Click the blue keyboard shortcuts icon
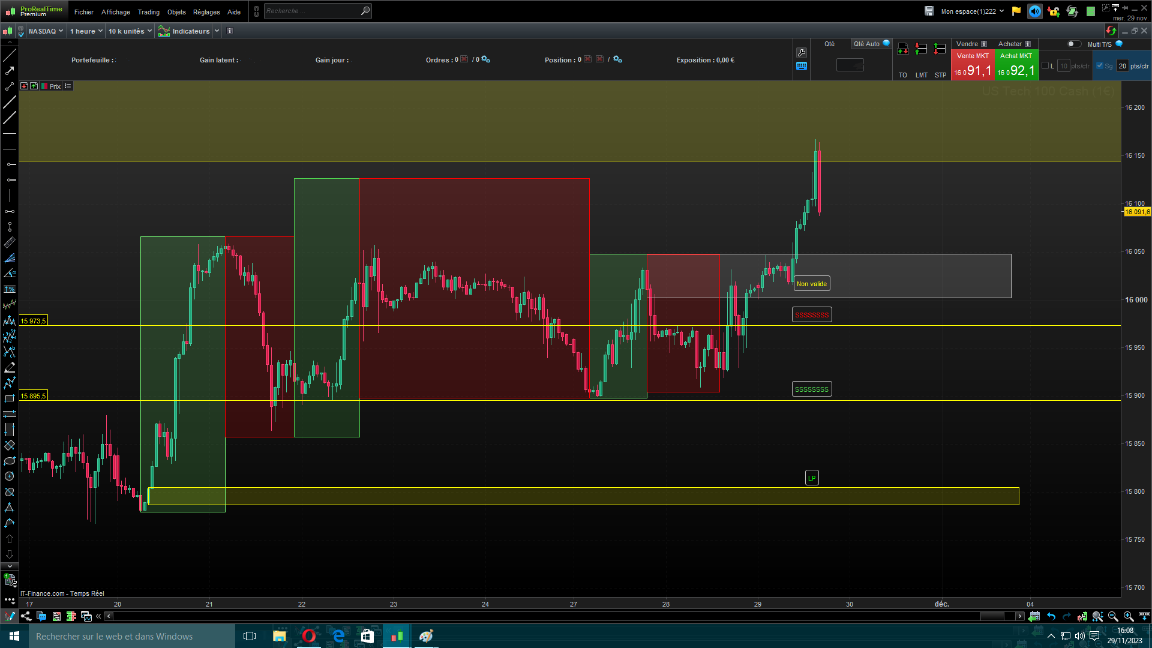 (x=802, y=67)
